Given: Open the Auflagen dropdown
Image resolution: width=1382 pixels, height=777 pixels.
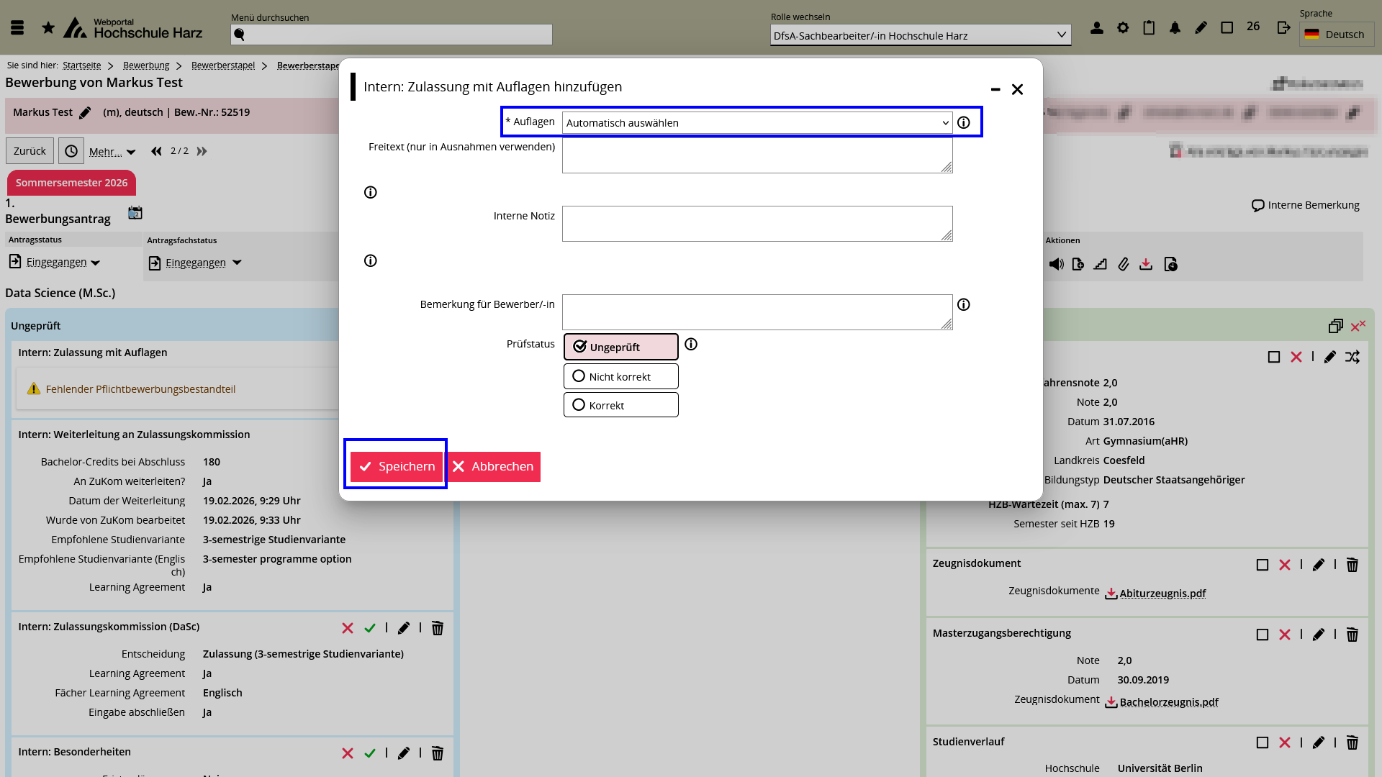Looking at the screenshot, I should click(x=757, y=123).
